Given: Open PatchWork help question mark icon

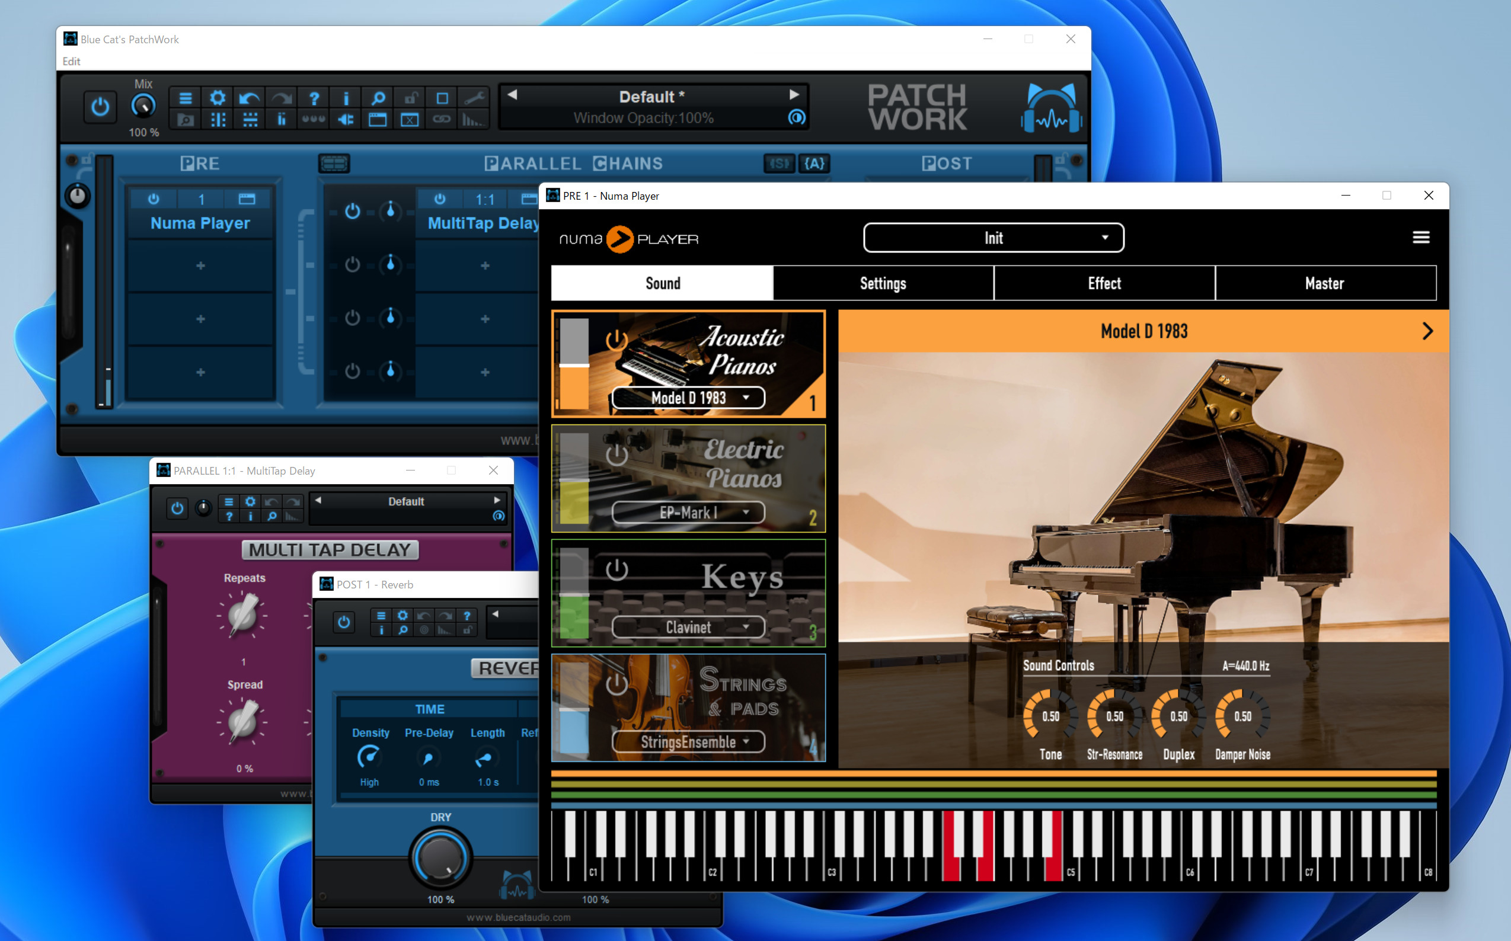Looking at the screenshot, I should click(x=314, y=98).
